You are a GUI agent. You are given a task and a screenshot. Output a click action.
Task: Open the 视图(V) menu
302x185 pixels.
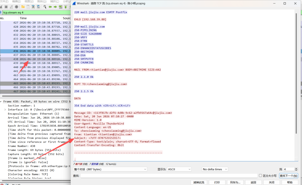point(29,1)
